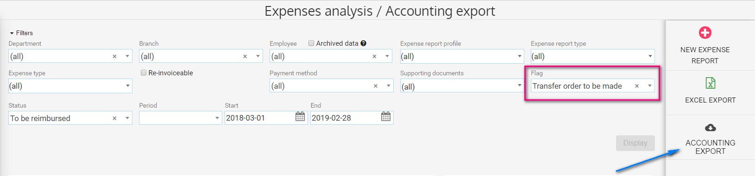Enable the Re-invoiceable checkbox
The image size is (755, 176).
[144, 73]
